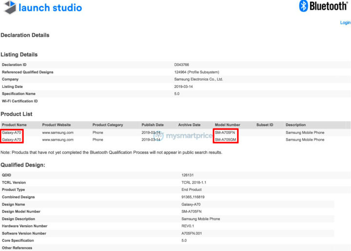The height and width of the screenshot is (251, 351).
Task: Open the Login link
Action: (345, 22)
